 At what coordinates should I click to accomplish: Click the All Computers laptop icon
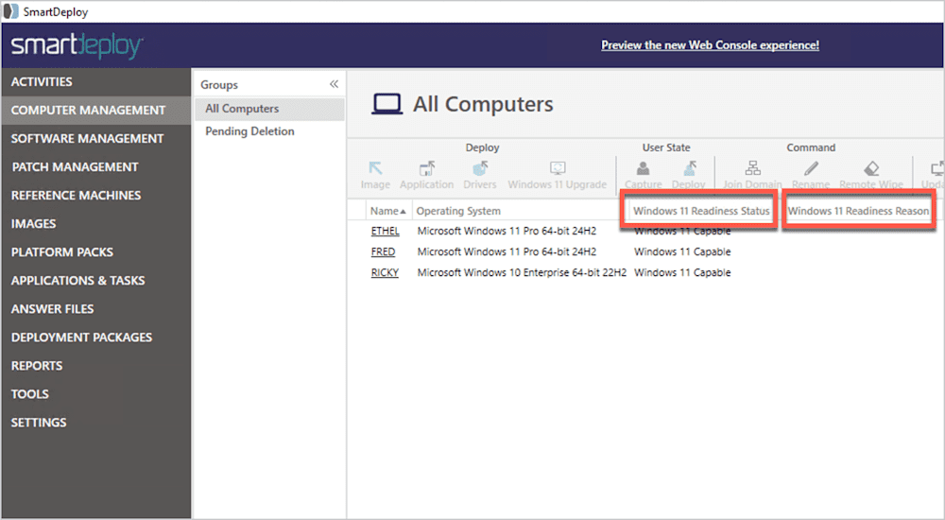click(x=387, y=104)
